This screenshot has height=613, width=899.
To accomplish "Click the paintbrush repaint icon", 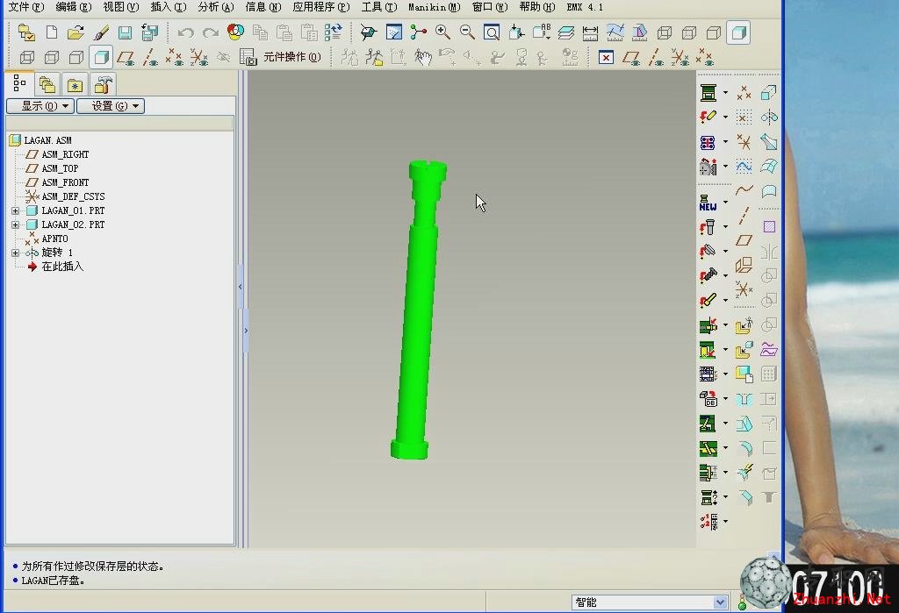I will pyautogui.click(x=101, y=32).
